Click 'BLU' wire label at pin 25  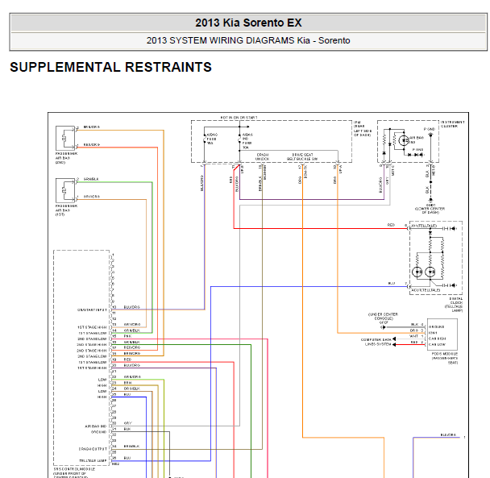point(127,394)
